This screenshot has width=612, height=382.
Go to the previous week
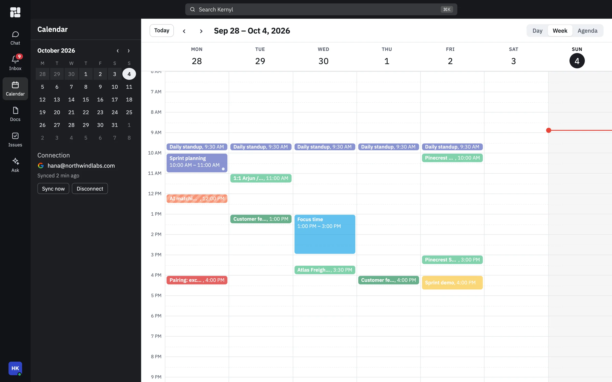(x=184, y=31)
